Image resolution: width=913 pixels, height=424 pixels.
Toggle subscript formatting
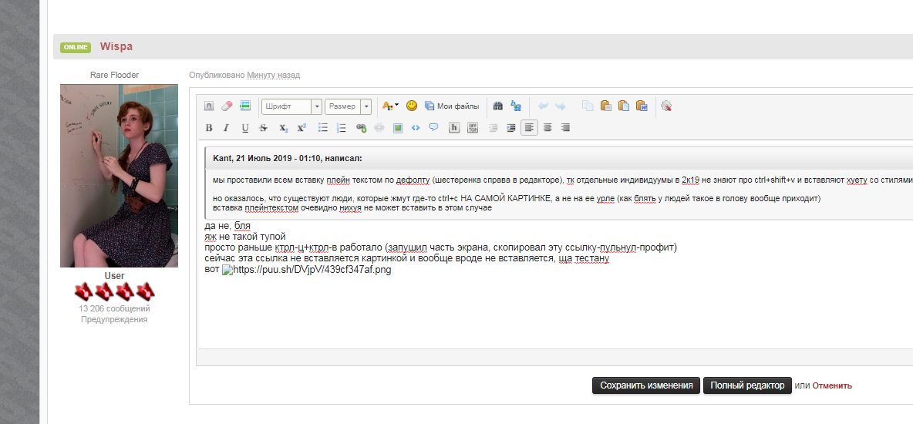(283, 127)
